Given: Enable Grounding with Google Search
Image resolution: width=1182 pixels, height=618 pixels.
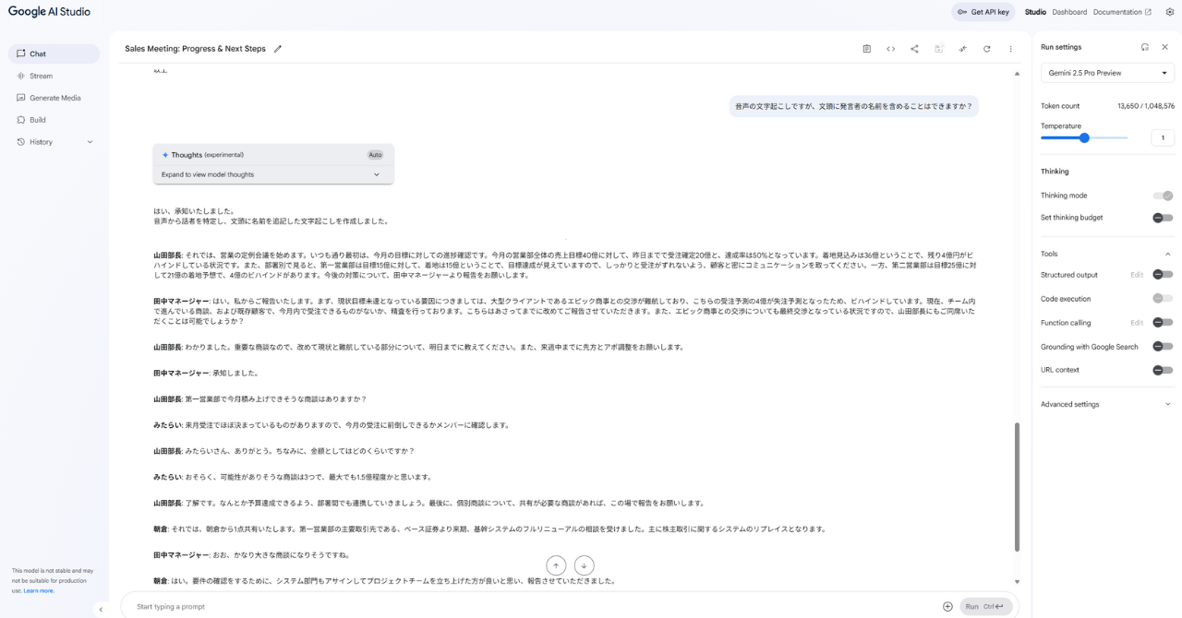Looking at the screenshot, I should (x=1163, y=347).
